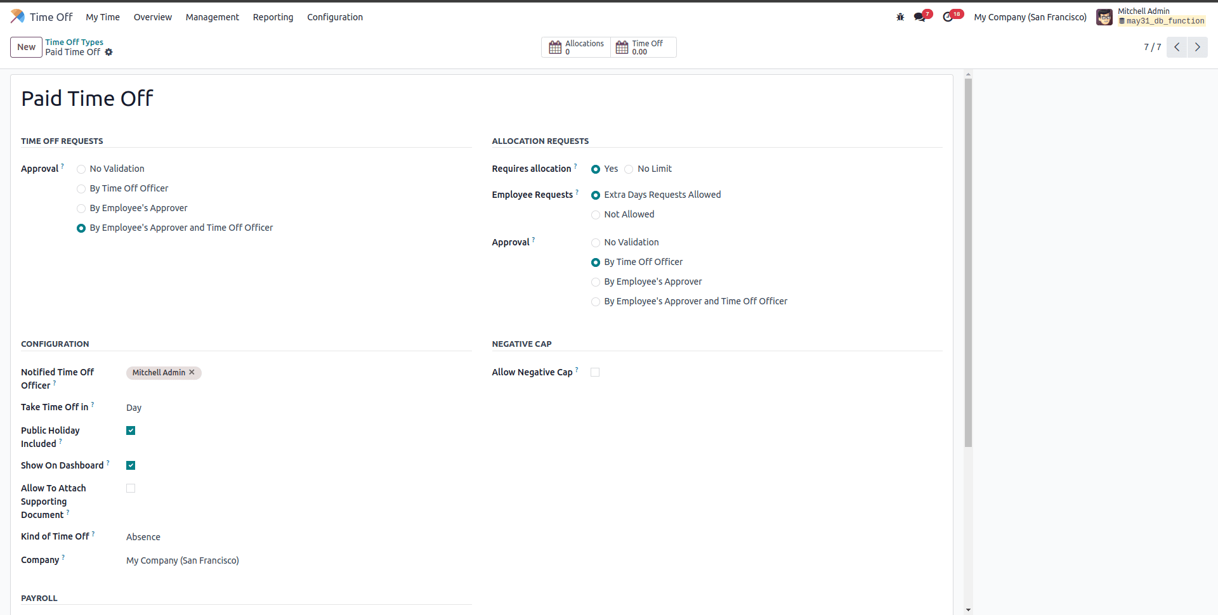Go to the previous record arrow
Image resolution: width=1218 pixels, height=615 pixels.
[x=1177, y=47]
